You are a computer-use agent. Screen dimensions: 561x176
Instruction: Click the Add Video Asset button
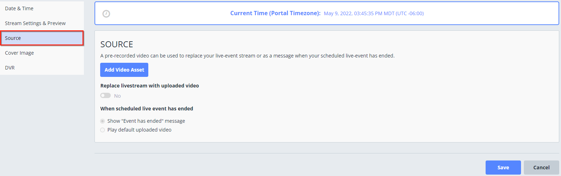(x=124, y=70)
